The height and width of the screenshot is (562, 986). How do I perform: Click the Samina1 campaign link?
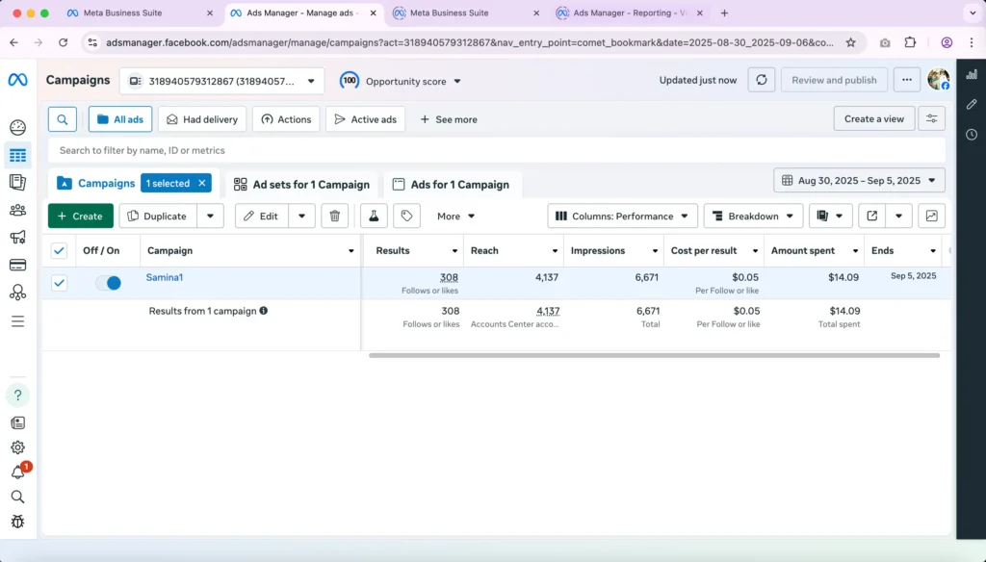(164, 276)
